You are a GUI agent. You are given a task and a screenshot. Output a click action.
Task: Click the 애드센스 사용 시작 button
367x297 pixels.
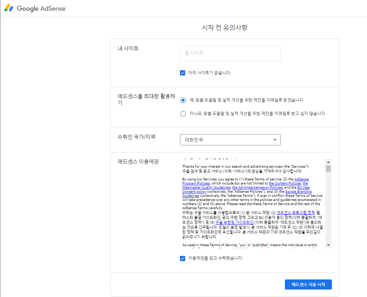pyautogui.click(x=308, y=284)
